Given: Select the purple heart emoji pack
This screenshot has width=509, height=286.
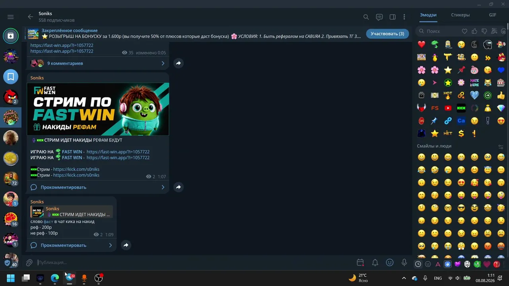Looking at the screenshot, I should [457, 264].
